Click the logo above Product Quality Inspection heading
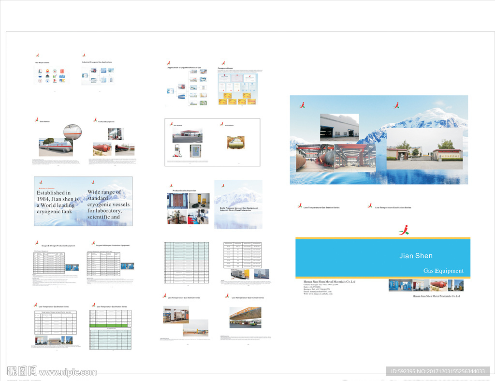Screen dimensions: 495x381 point(171,186)
